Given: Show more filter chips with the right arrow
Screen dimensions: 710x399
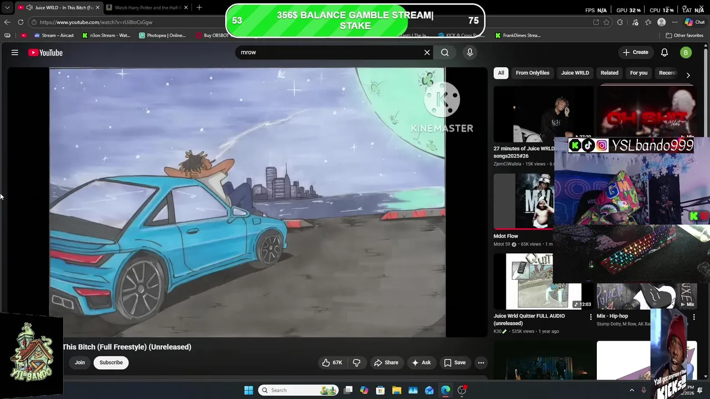Looking at the screenshot, I should [688, 75].
